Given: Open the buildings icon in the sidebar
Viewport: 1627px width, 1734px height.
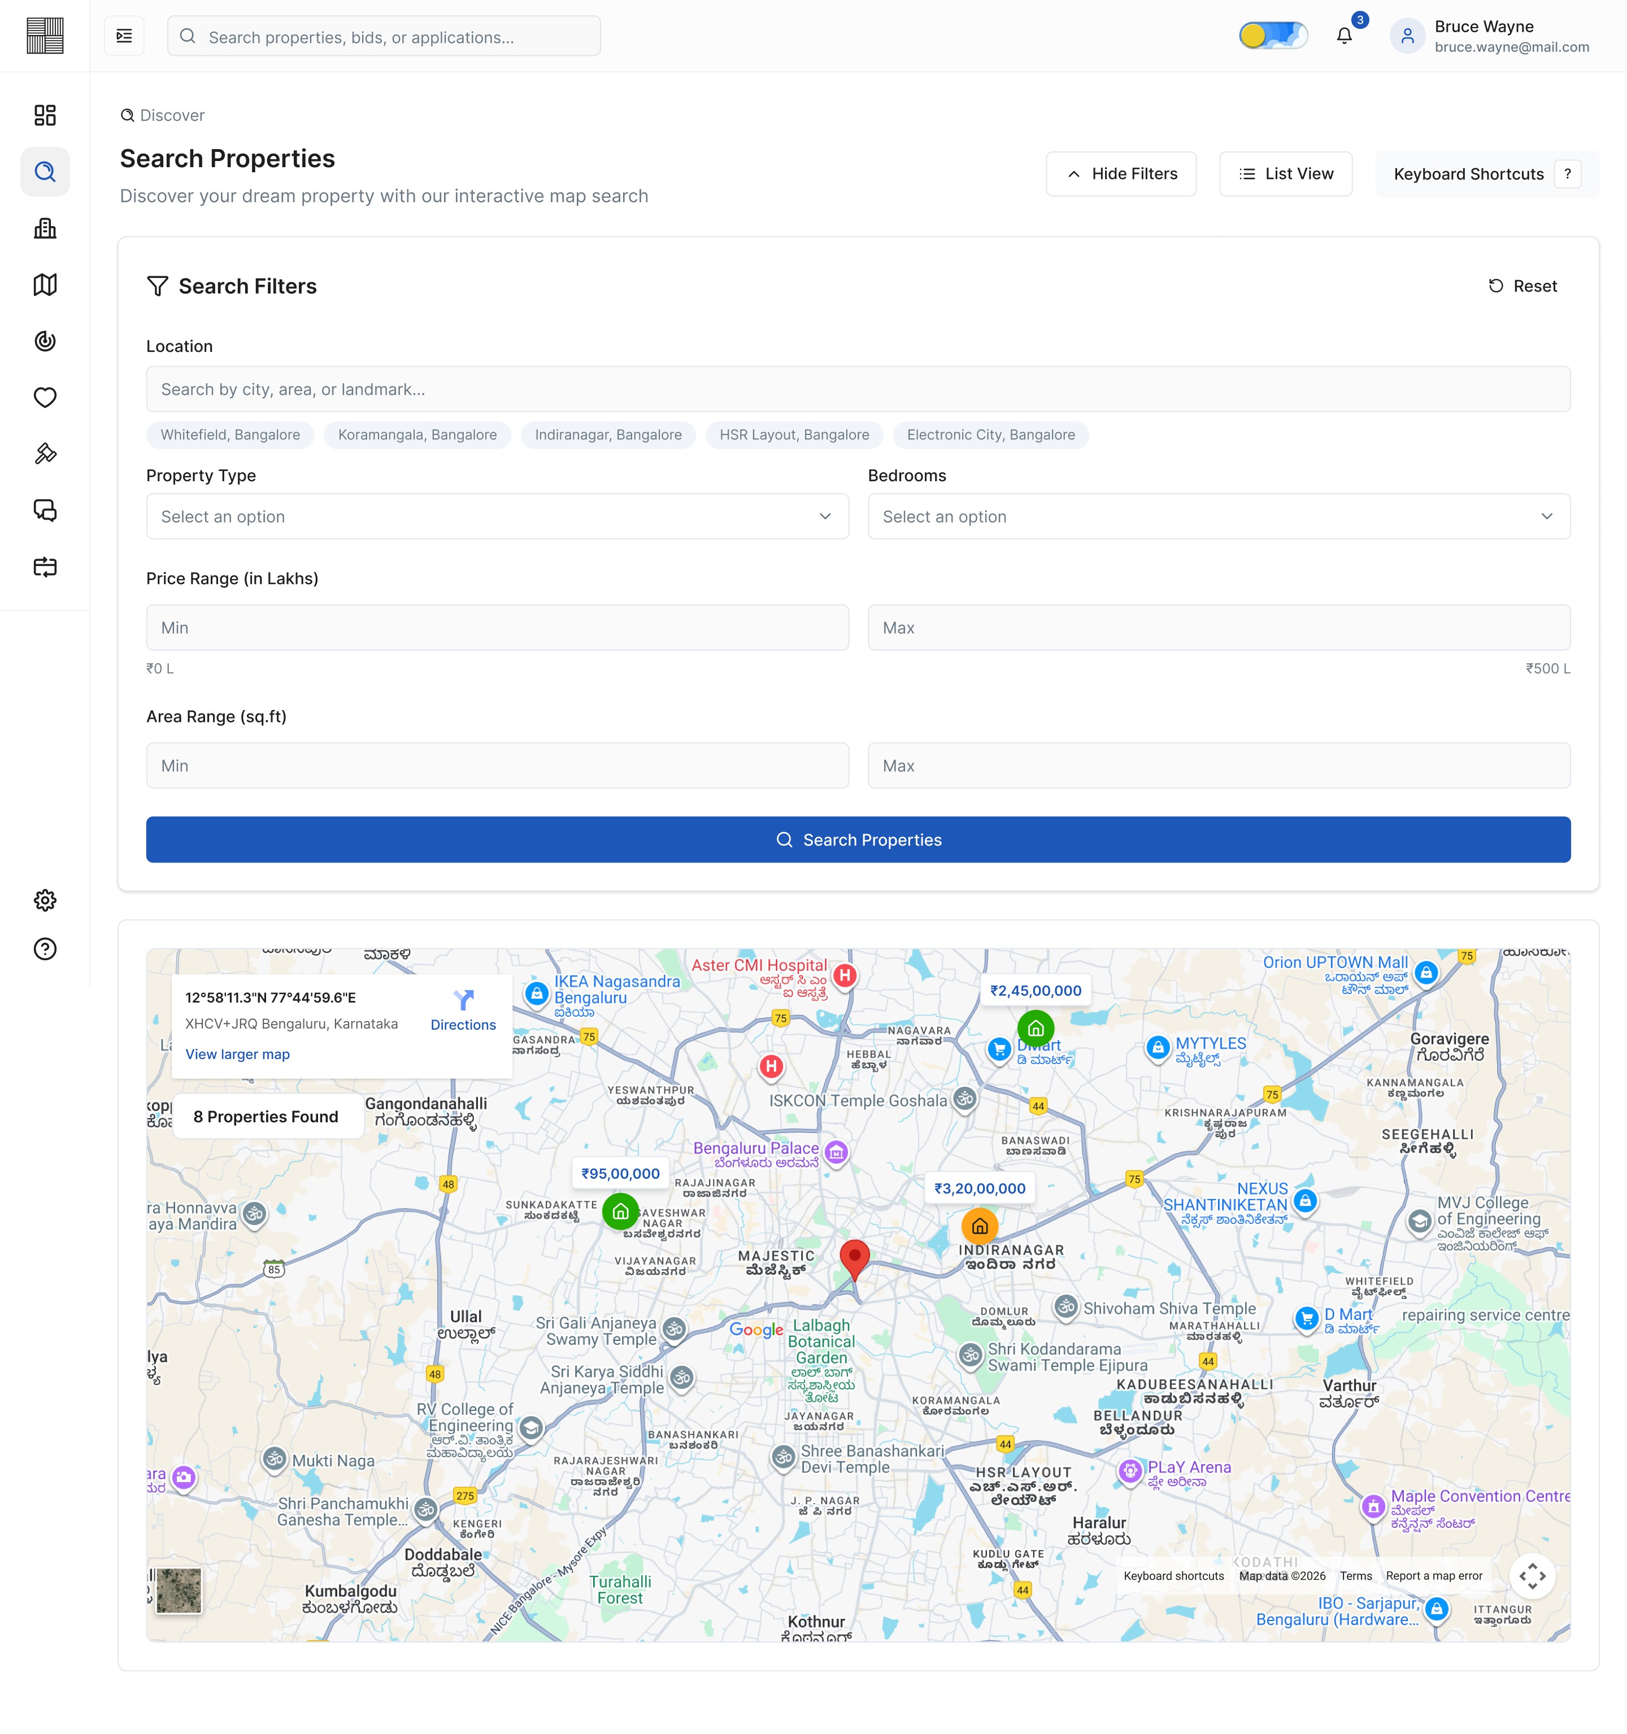Looking at the screenshot, I should coord(45,229).
